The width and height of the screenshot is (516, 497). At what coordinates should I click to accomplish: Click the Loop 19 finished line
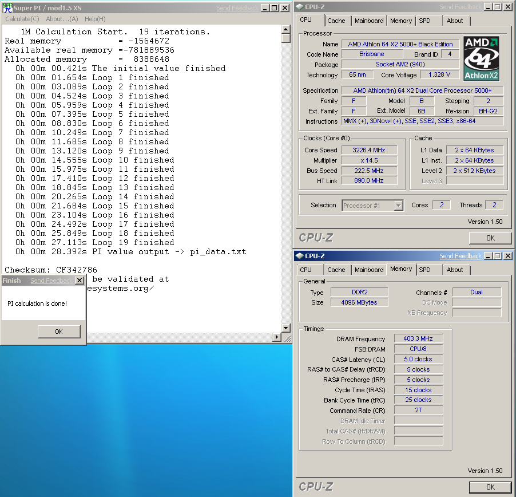tap(94, 242)
